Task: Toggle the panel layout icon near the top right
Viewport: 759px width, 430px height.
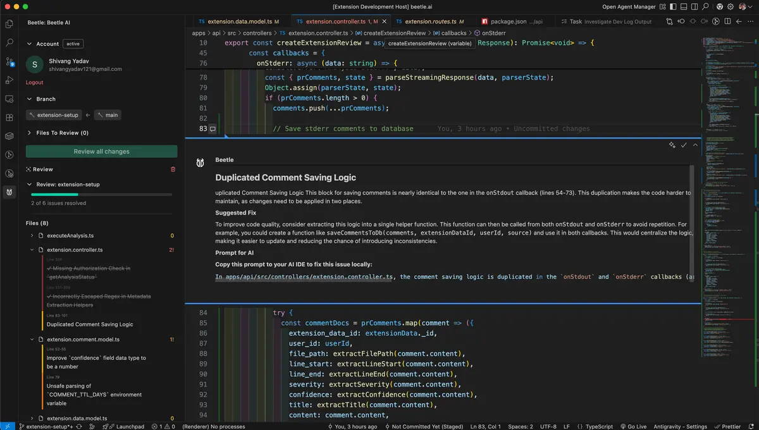Action: [684, 6]
